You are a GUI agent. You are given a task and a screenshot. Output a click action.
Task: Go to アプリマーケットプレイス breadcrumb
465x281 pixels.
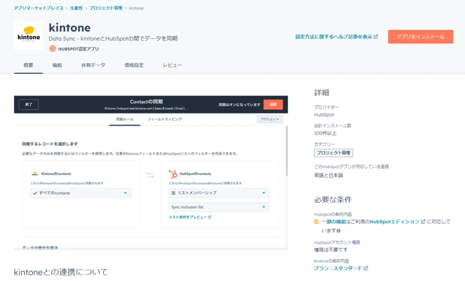pos(39,8)
